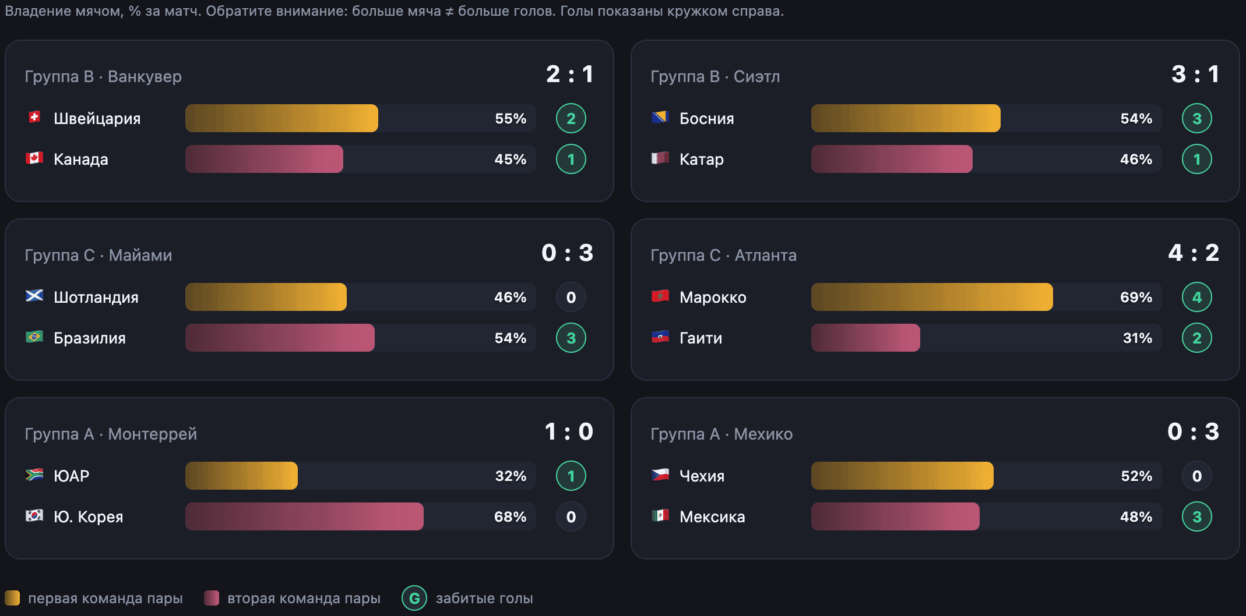Image resolution: width=1246 pixels, height=616 pixels.
Task: Click Morocco's 69% possession bar
Action: click(986, 297)
